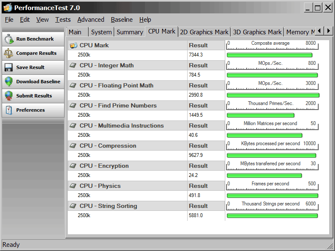Click the Preferences checklist icon
Screen dimensions: 335x251
pyautogui.click(x=9, y=110)
